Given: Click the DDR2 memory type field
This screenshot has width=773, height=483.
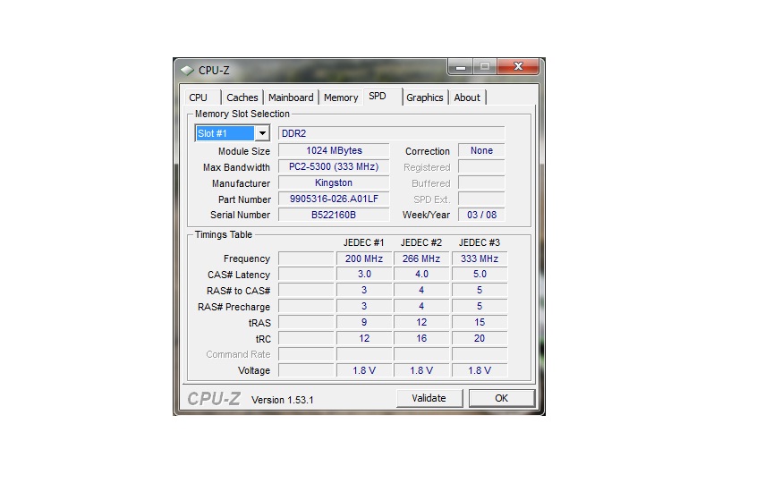Looking at the screenshot, I should pyautogui.click(x=392, y=133).
